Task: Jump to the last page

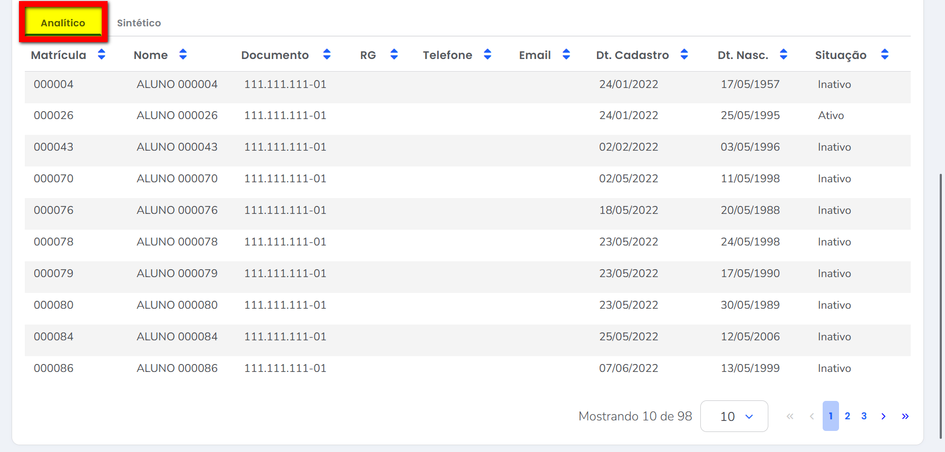Action: [x=905, y=416]
